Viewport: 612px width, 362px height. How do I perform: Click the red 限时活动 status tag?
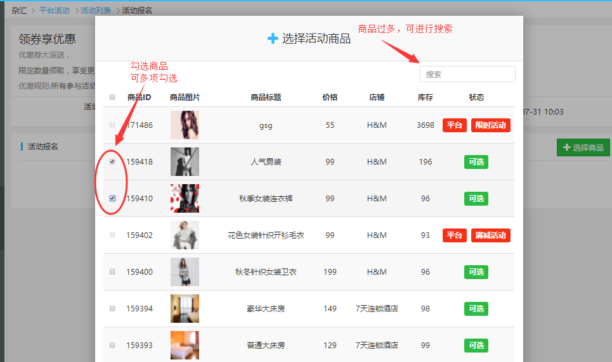click(490, 125)
